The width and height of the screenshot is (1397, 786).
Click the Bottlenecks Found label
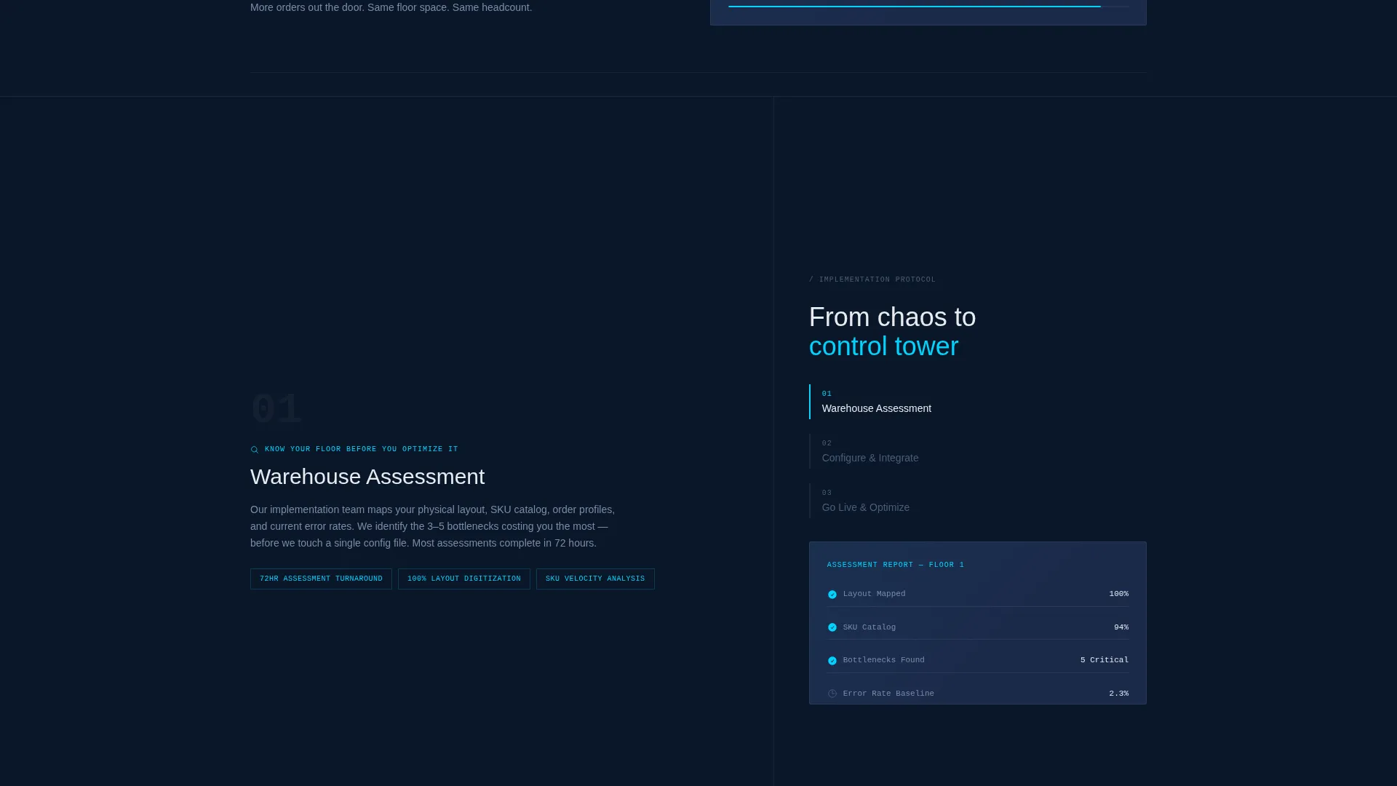point(883,660)
